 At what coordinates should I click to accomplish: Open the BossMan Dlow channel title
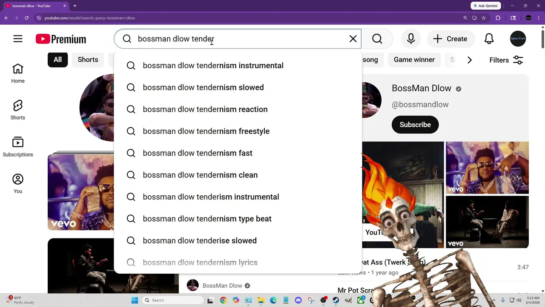422,88
